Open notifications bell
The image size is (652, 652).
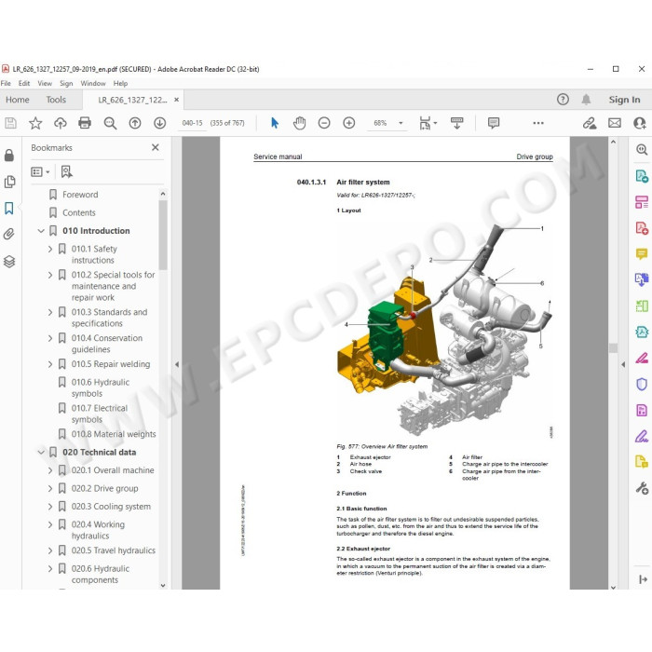(586, 100)
